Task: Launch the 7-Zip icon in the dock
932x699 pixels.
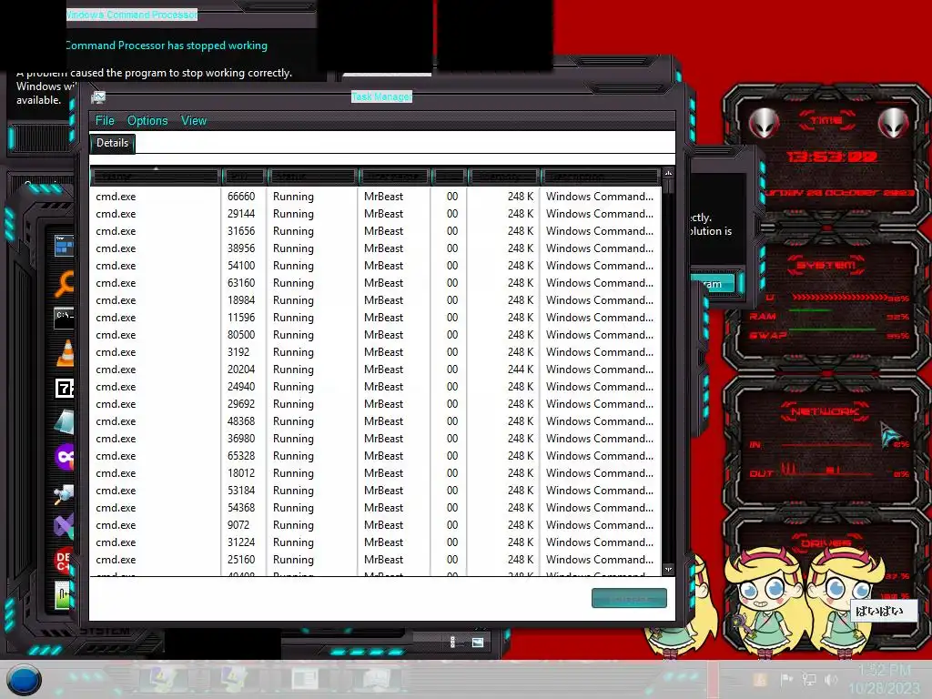Action: [65, 388]
